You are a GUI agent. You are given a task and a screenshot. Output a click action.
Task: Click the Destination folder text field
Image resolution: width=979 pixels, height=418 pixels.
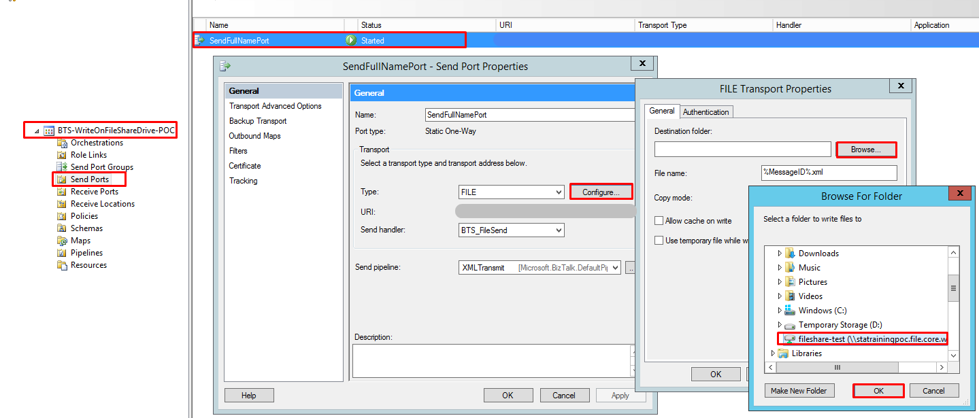tap(742, 150)
